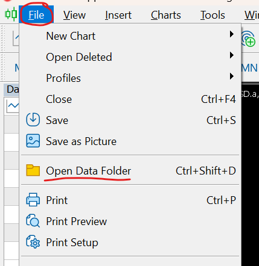Screen dimensions: 259x266
Task: Open the Tools menu
Action: pyautogui.click(x=213, y=15)
